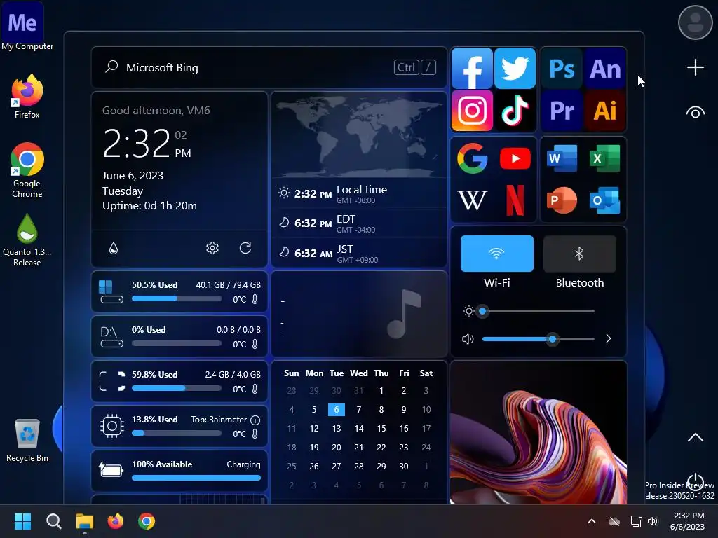Screen dimensions: 718x538
Task: Launch Microsoft Word from the widget
Action: [562, 158]
